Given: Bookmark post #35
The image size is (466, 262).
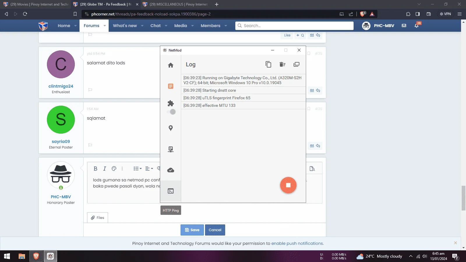Looking at the screenshot, I should pos(309,54).
